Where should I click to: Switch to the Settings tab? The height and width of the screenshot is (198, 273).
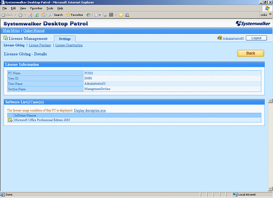[x=64, y=39]
